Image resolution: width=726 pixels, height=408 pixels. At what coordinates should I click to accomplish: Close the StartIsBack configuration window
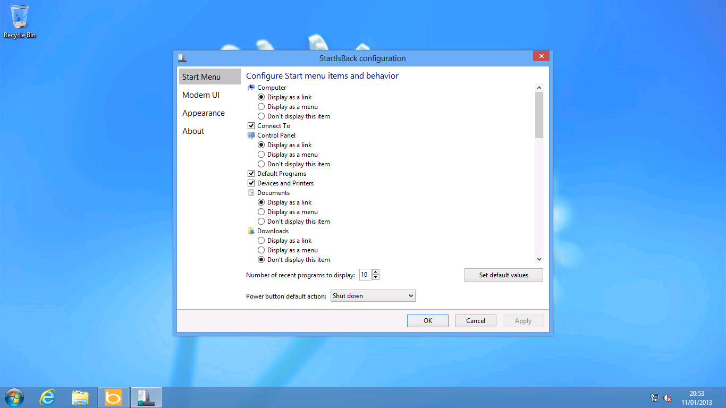(x=541, y=56)
